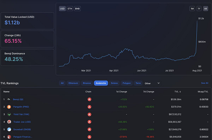Click Benqi's +112% 1d change value
This screenshot has width=212, height=140.
point(124,99)
